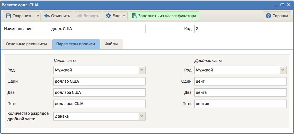Click the Вернуть redo arrow button
294x134 pixels.
88,16
